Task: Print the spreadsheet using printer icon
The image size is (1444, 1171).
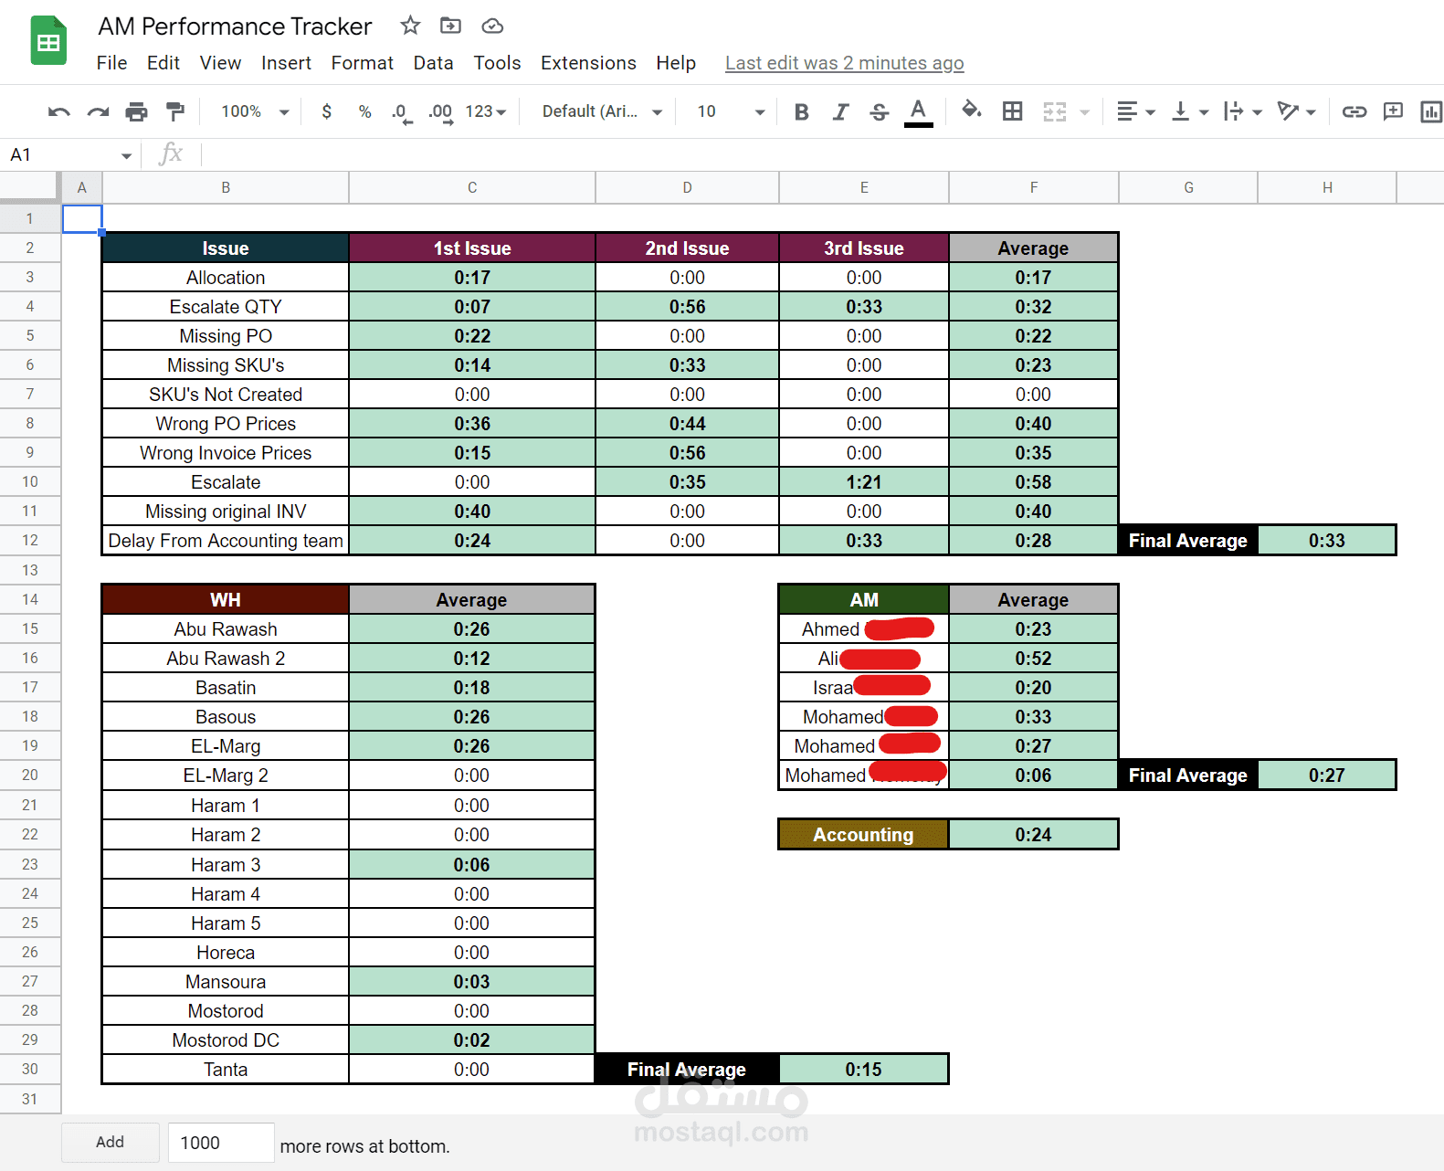Action: click(136, 111)
